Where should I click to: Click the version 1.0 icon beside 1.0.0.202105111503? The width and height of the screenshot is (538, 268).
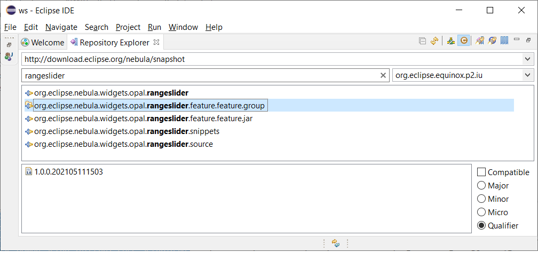[x=29, y=171]
